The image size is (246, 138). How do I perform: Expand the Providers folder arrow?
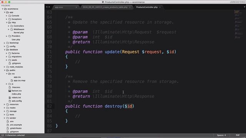point(7,36)
